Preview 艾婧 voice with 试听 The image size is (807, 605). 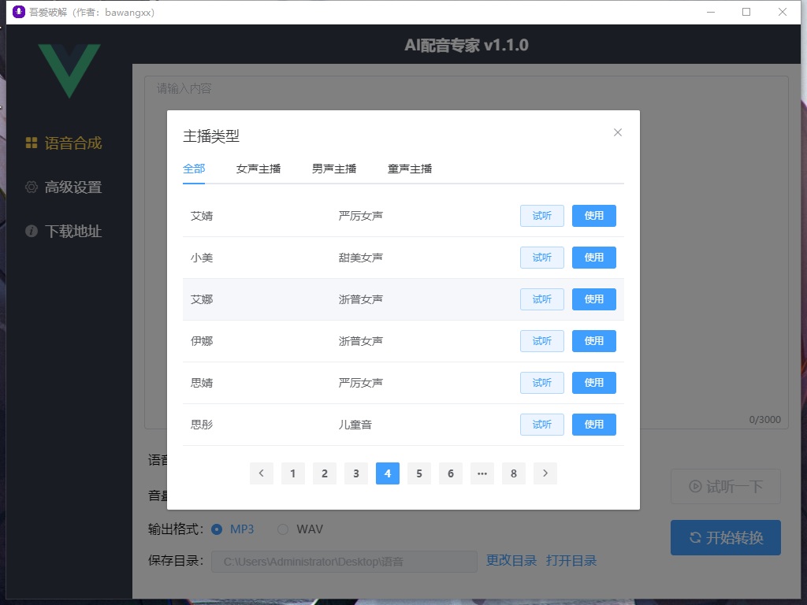coord(542,216)
